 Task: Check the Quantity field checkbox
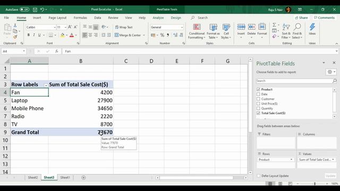tap(258, 108)
